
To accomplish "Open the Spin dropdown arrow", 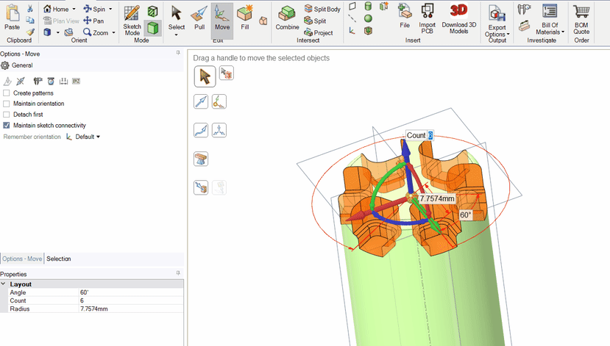I will 110,9.
